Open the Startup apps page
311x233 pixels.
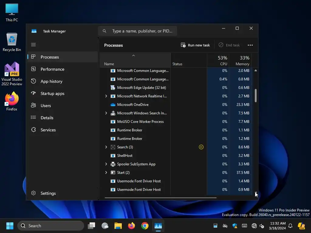pyautogui.click(x=63, y=93)
